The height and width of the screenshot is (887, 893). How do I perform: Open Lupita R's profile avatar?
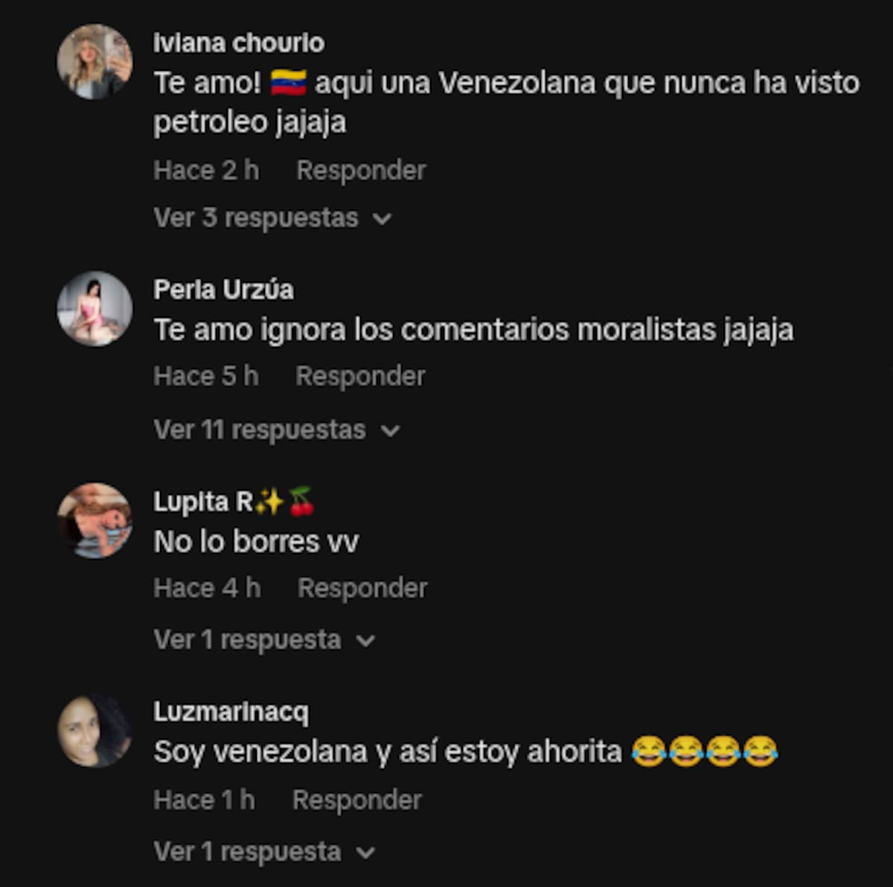95,520
